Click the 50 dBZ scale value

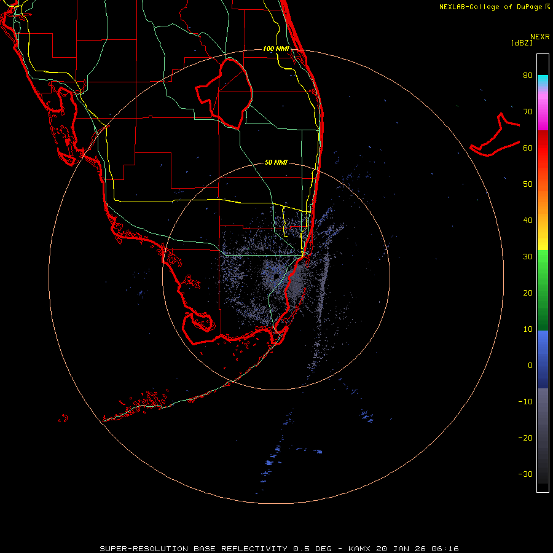click(x=528, y=184)
